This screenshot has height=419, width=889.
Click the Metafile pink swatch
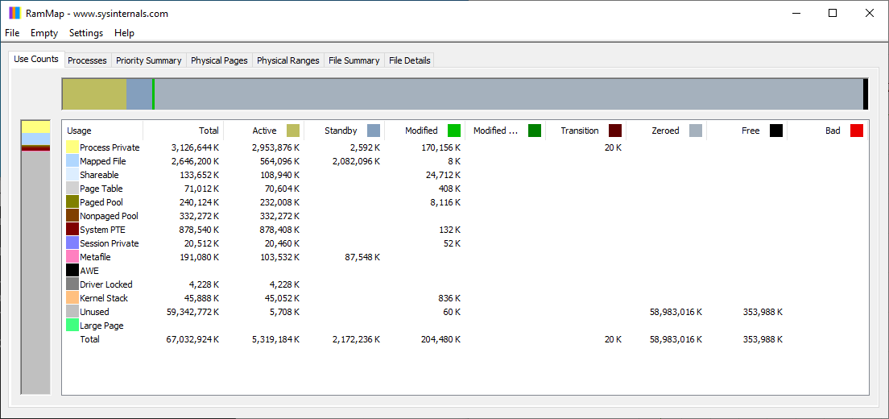pyautogui.click(x=72, y=257)
